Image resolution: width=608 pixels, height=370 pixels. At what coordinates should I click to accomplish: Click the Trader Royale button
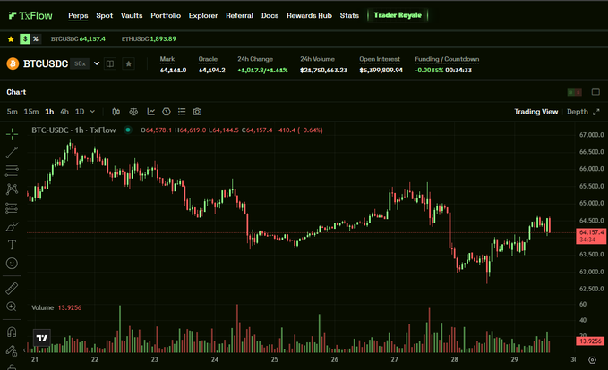click(398, 15)
